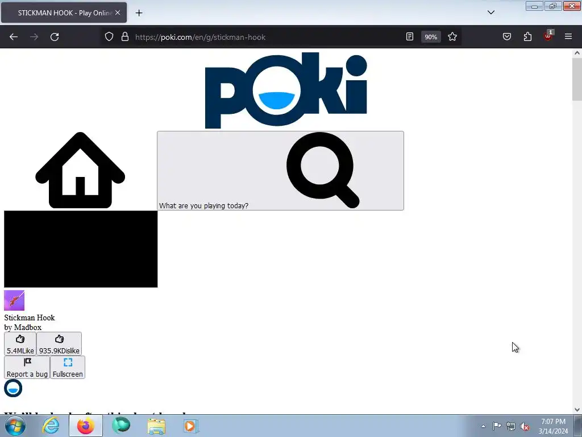This screenshot has height=437, width=582.
Task: Open the tracking protection shield icon
Action: (109, 37)
